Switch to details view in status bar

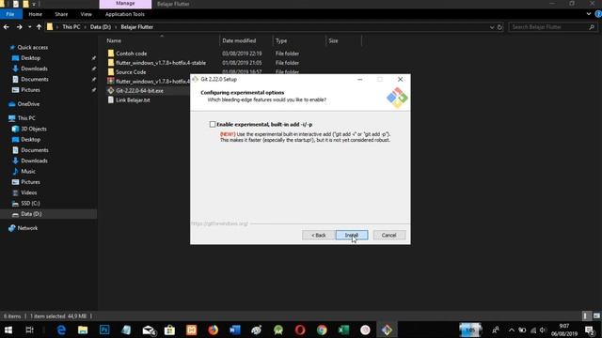(x=585, y=316)
